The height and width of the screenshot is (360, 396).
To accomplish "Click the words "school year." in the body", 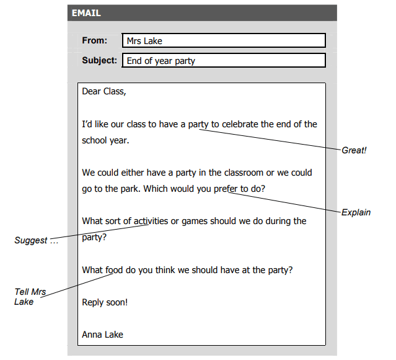I will [105, 140].
